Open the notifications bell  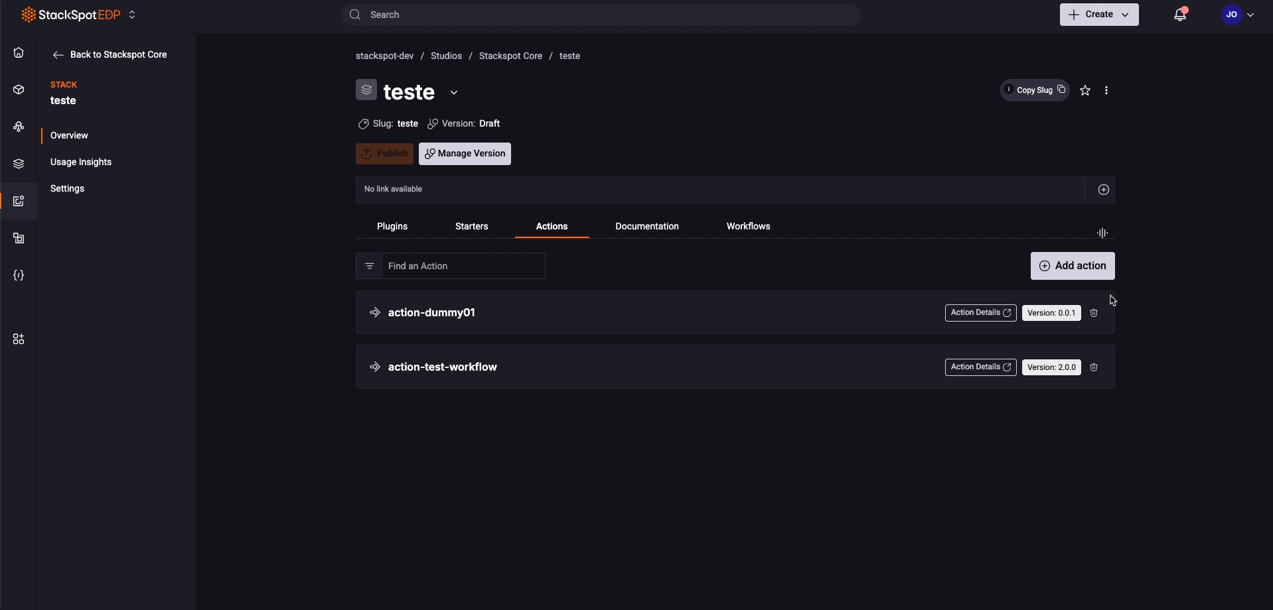[x=1180, y=14]
